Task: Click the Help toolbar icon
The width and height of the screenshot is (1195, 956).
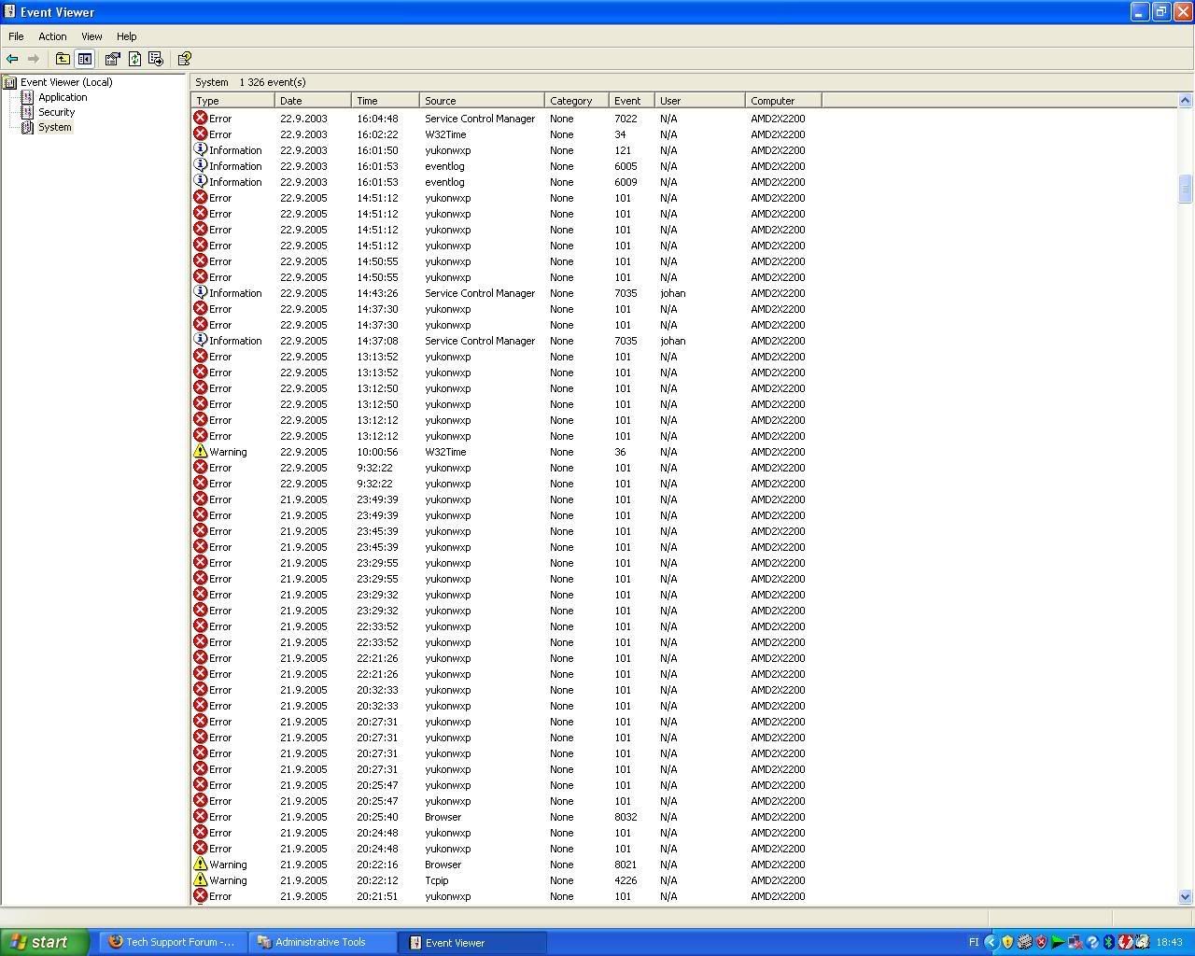Action: click(185, 59)
